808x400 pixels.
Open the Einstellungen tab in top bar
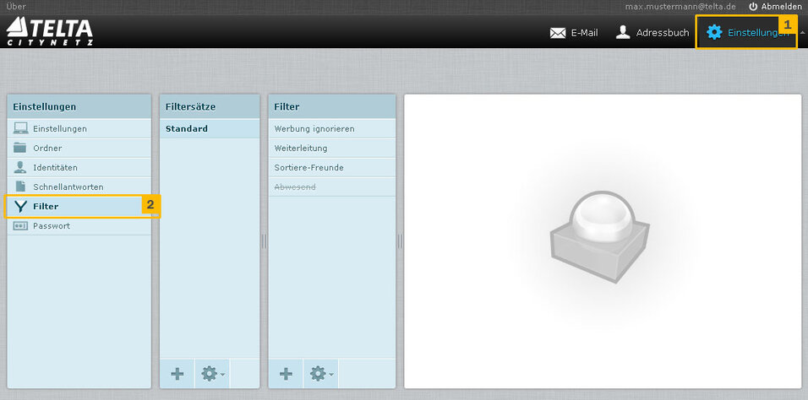(747, 33)
